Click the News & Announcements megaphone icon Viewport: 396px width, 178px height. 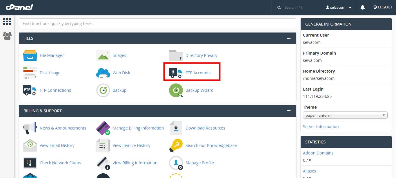click(30, 128)
